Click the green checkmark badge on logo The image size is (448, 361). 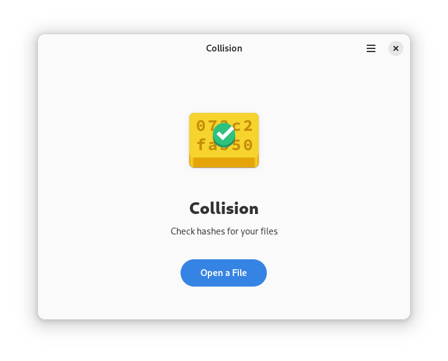coord(224,135)
